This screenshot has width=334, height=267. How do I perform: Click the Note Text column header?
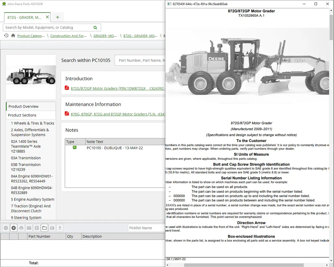click(x=125, y=141)
